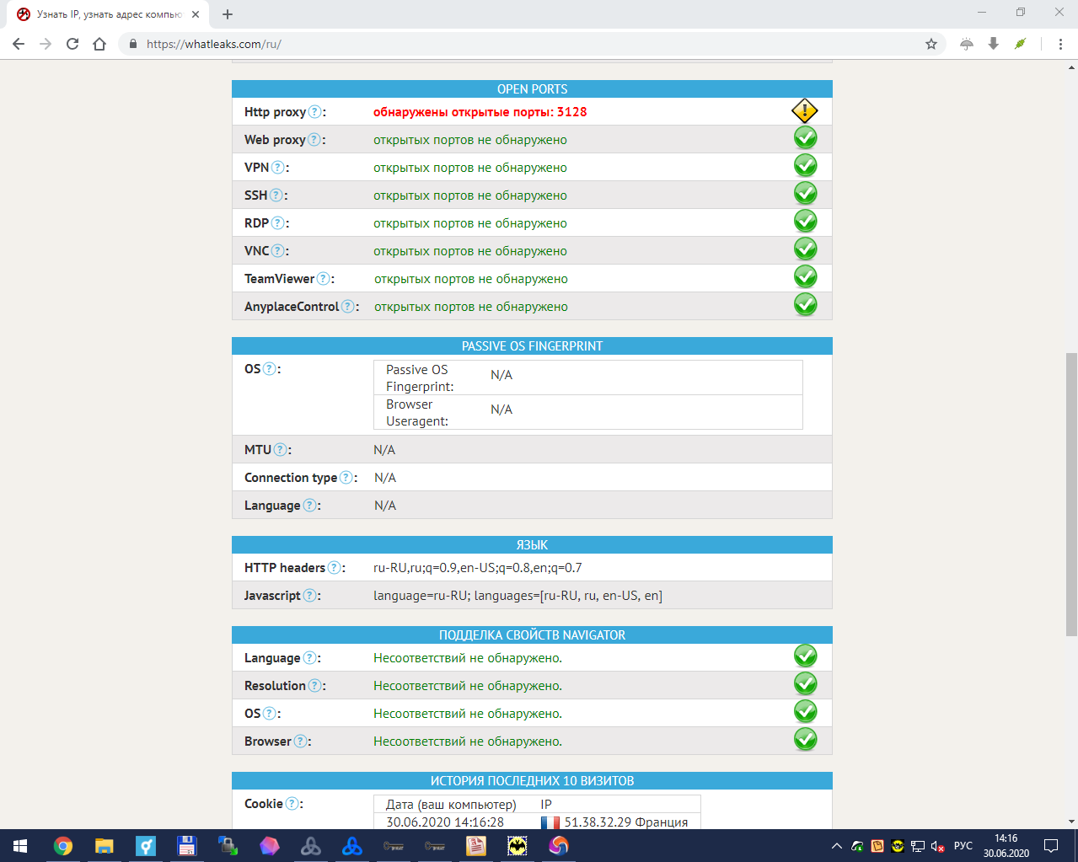
Task: Click the N/A value for Connection type
Action: coord(385,478)
